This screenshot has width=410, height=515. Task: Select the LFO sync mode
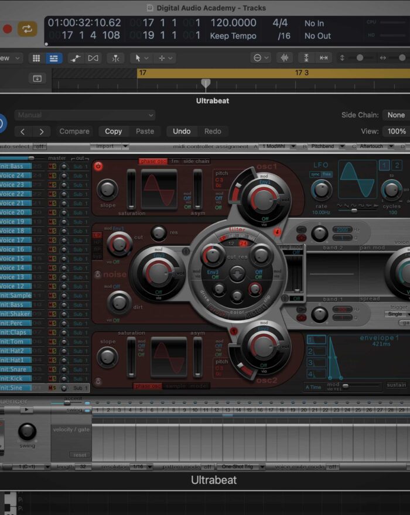(x=315, y=174)
